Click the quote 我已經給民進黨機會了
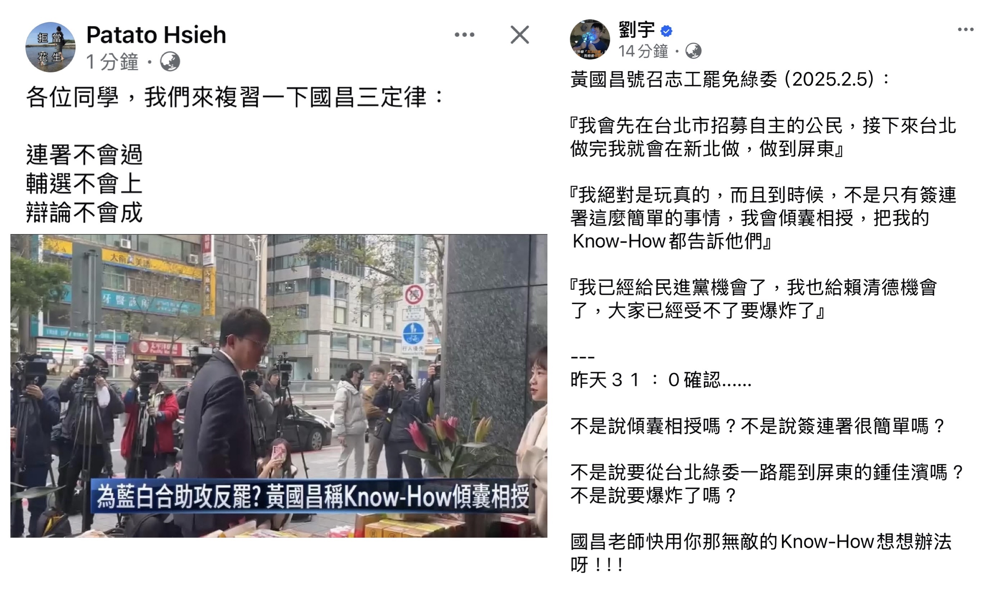 click(753, 299)
